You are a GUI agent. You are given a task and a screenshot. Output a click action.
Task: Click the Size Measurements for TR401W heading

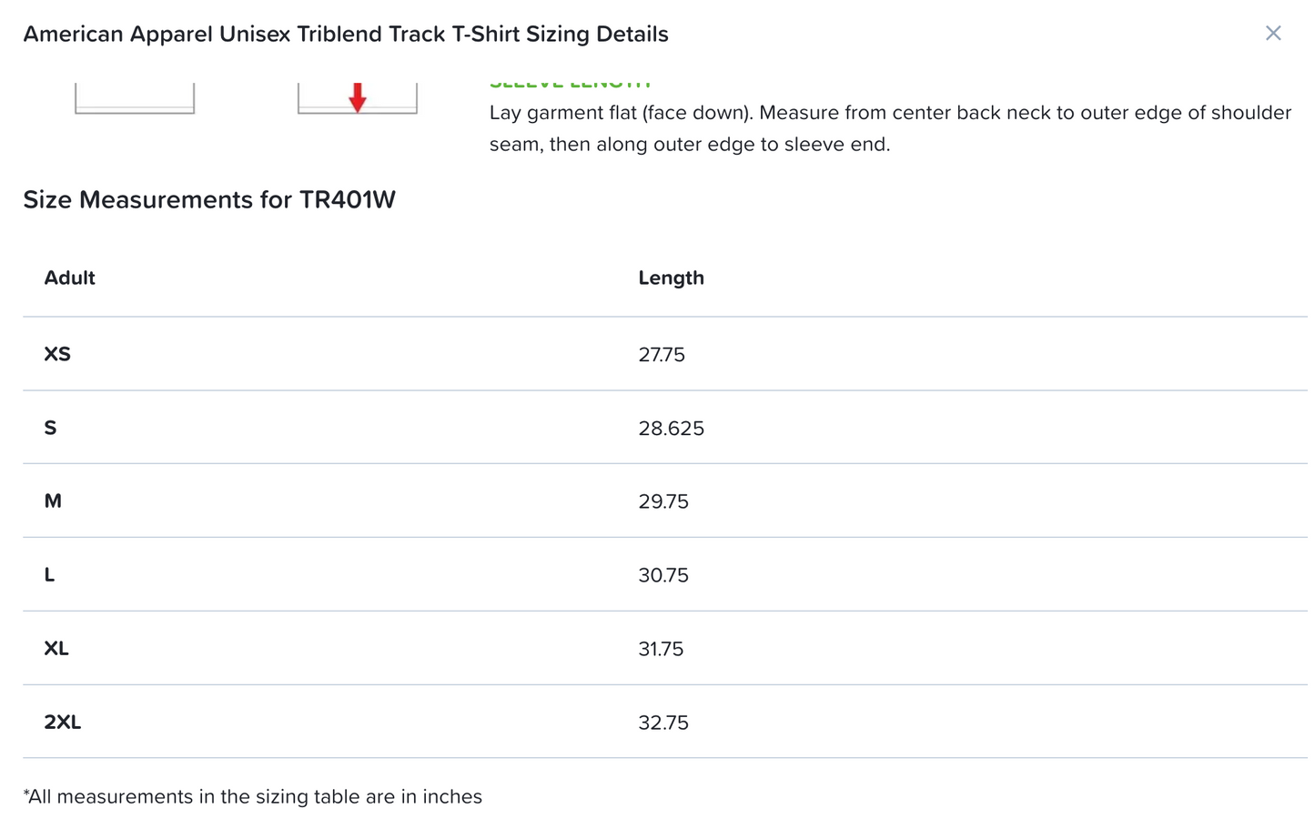point(210,199)
